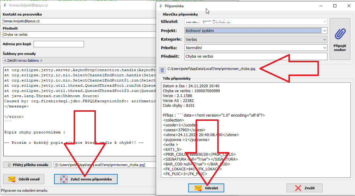Close the Připomínka window

click(x=349, y=6)
